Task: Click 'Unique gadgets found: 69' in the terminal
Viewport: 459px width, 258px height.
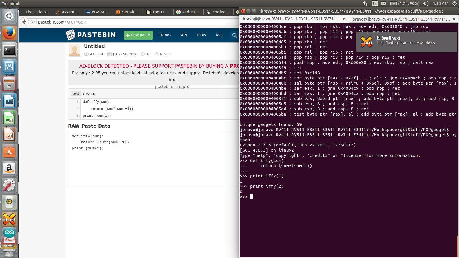Action: coord(271,124)
